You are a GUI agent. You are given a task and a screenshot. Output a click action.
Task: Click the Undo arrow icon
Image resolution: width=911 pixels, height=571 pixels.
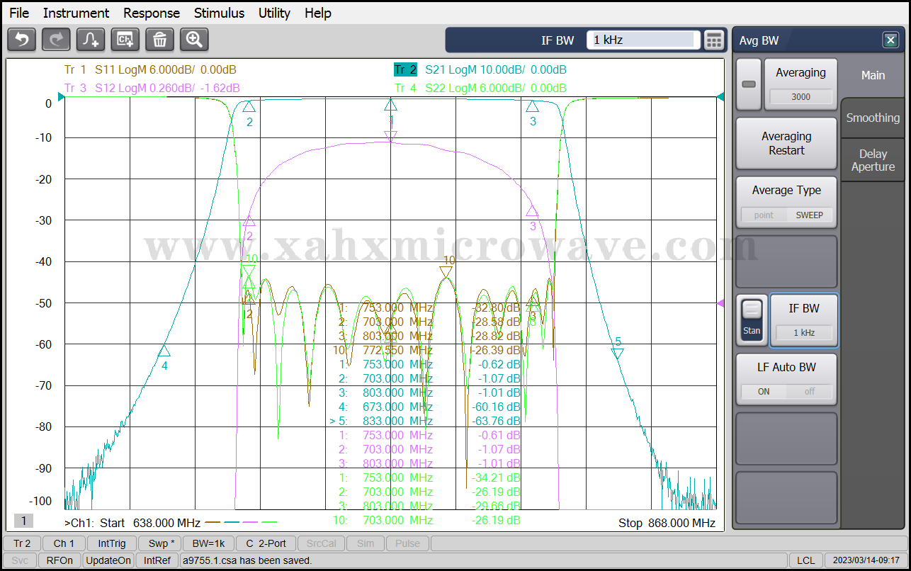point(21,40)
